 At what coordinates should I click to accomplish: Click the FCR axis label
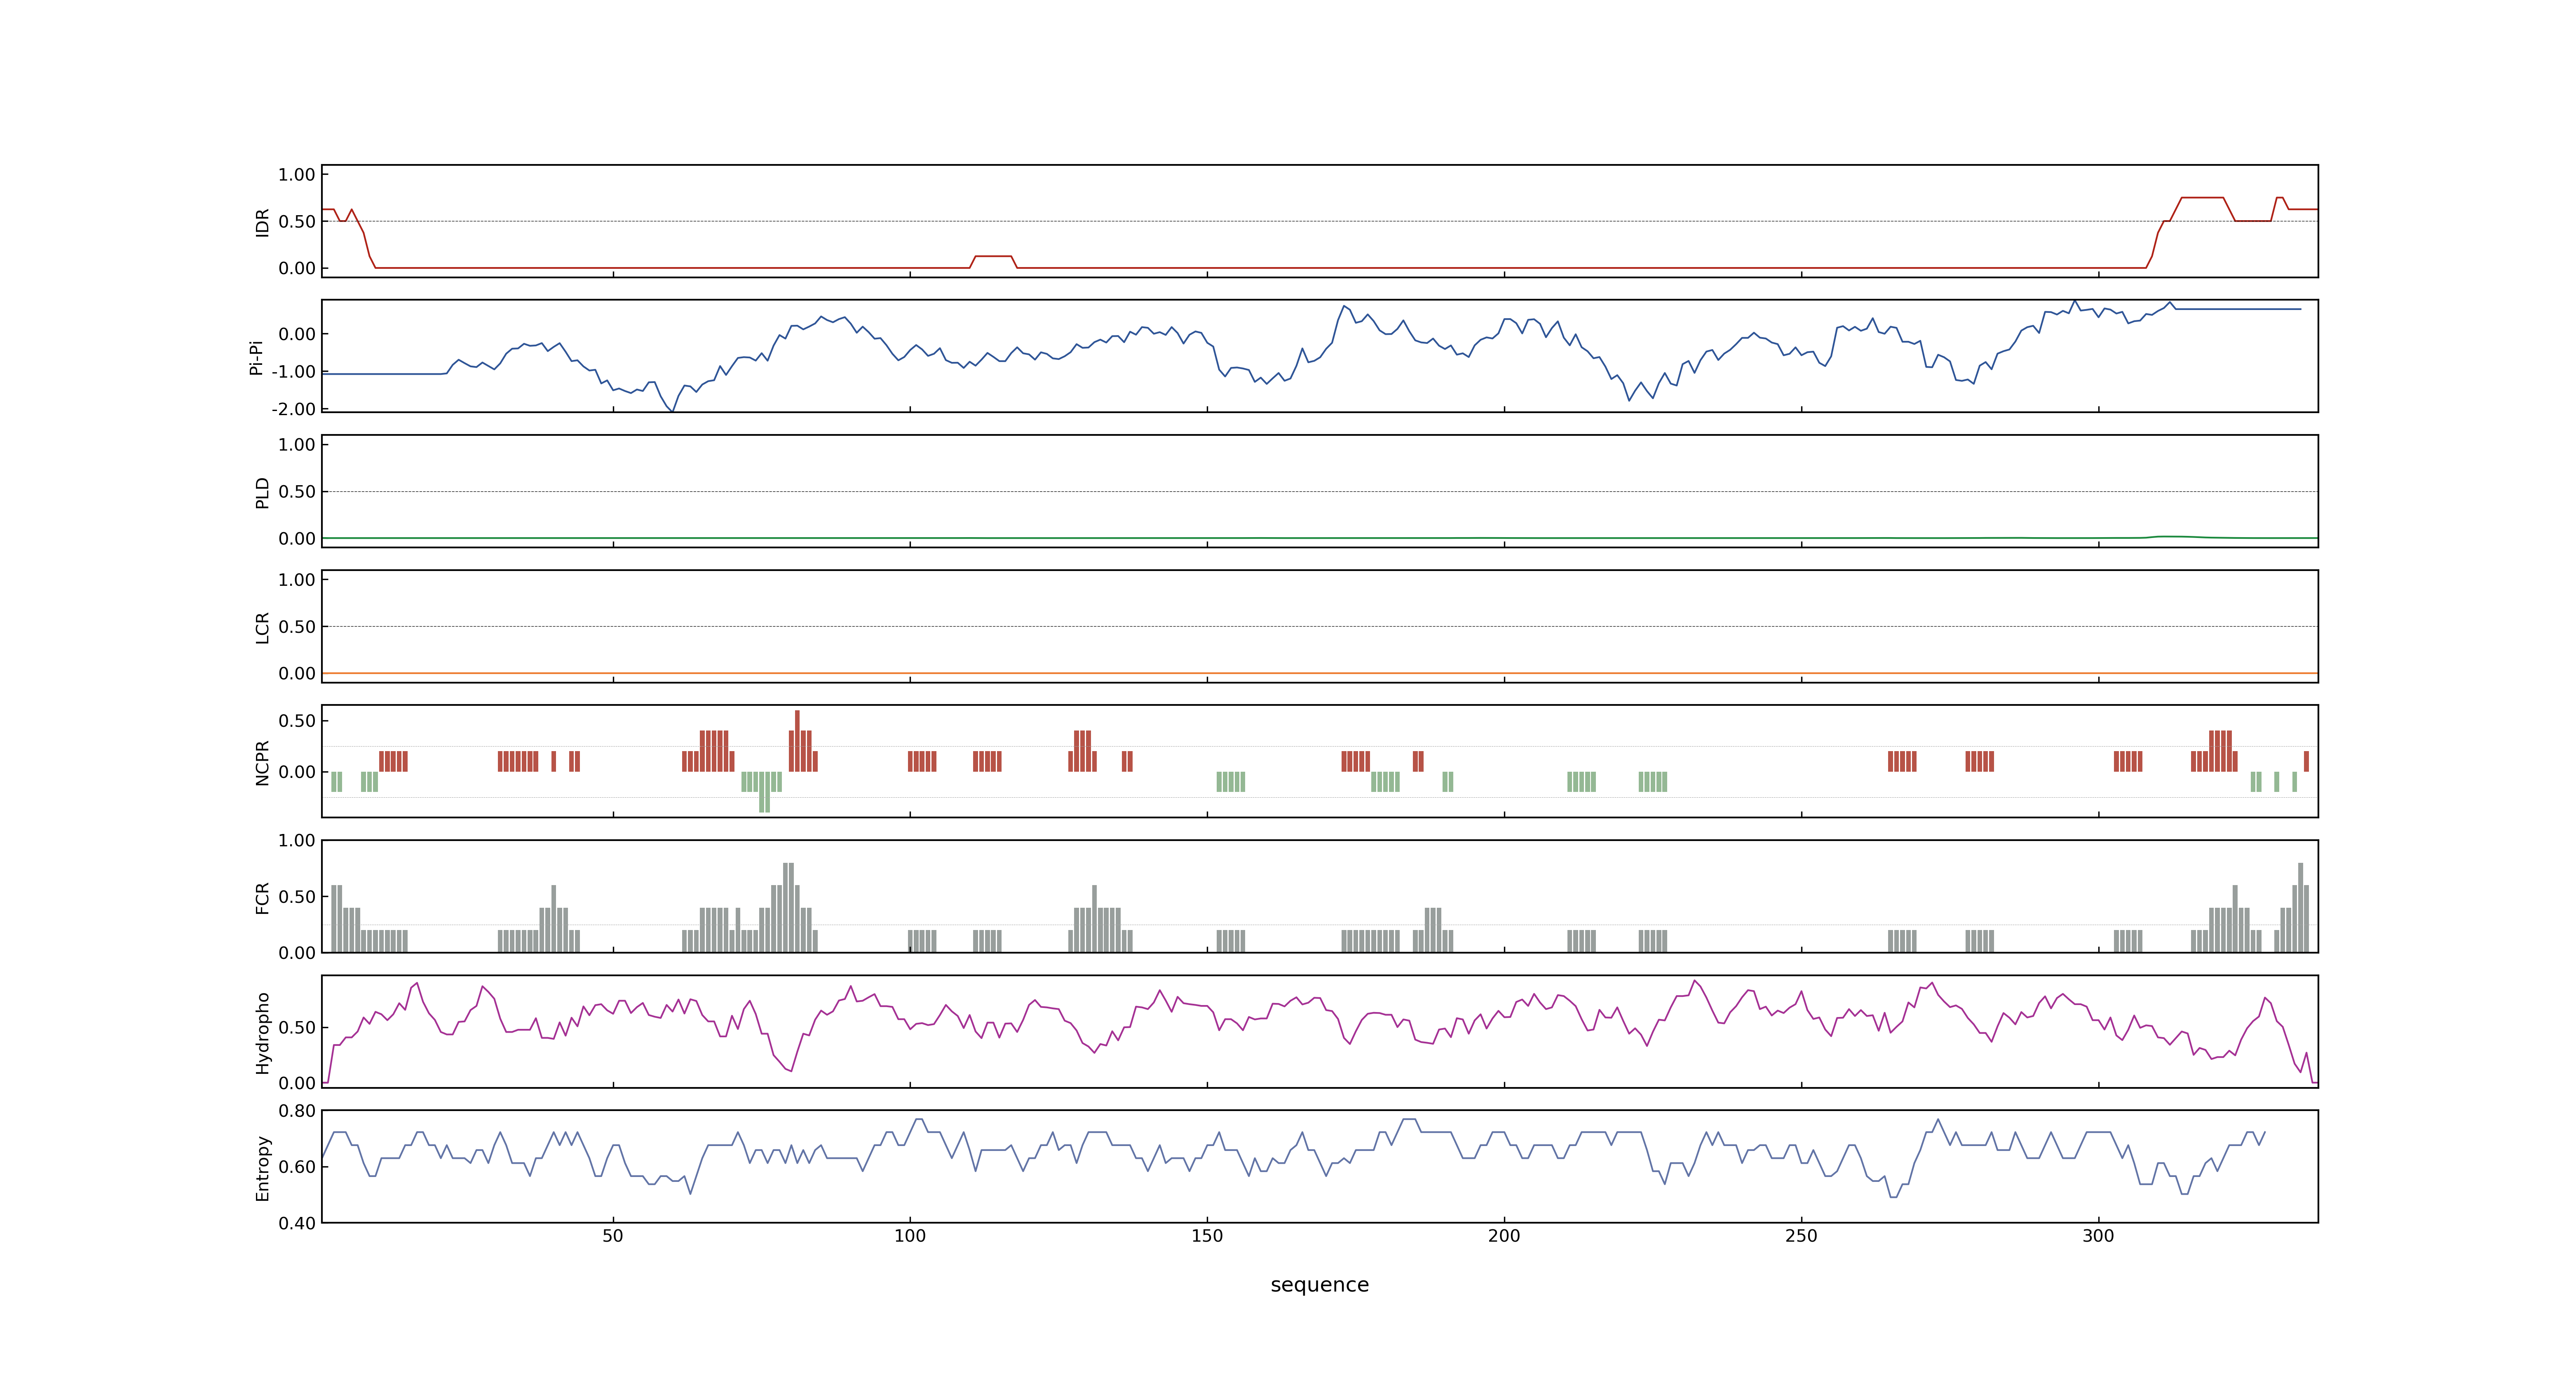pos(263,897)
